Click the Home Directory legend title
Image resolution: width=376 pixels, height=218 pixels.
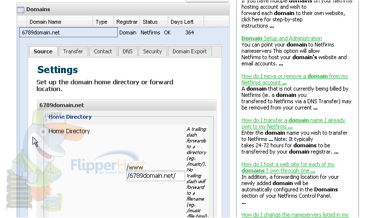coord(70,117)
